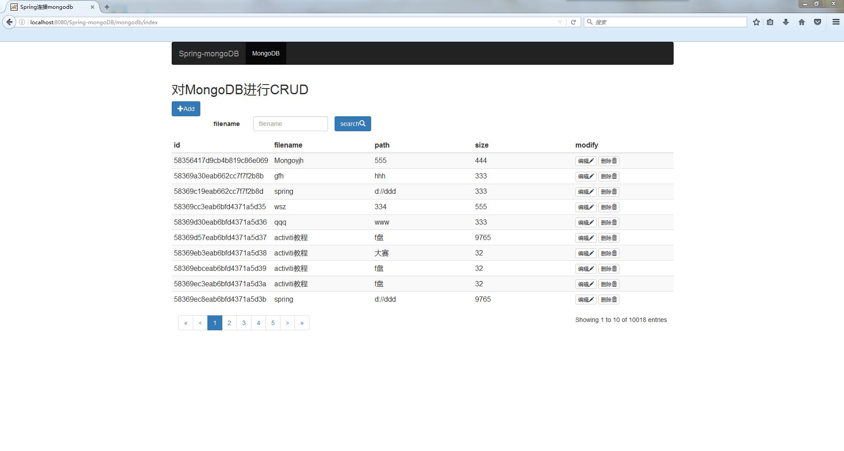The image size is (844, 451).
Task: Click the modify column header
Action: coord(586,145)
